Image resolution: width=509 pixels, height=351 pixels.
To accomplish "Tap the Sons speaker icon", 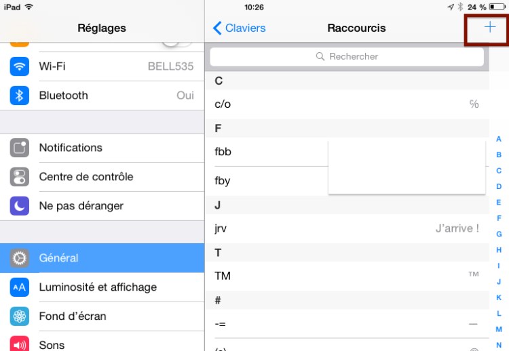I will [20, 344].
